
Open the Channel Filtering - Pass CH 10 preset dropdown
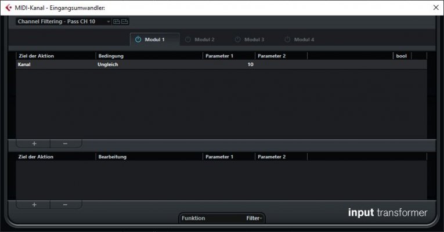click(63, 21)
